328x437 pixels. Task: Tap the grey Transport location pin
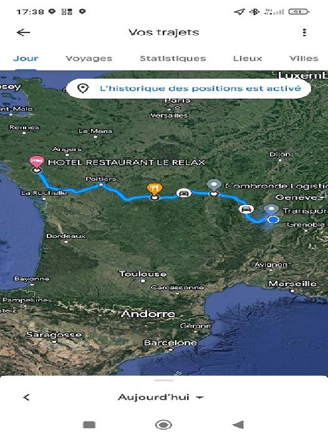tap(271, 210)
